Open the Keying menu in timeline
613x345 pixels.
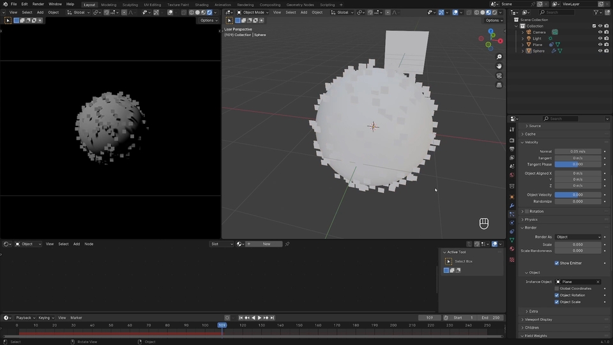pos(46,318)
